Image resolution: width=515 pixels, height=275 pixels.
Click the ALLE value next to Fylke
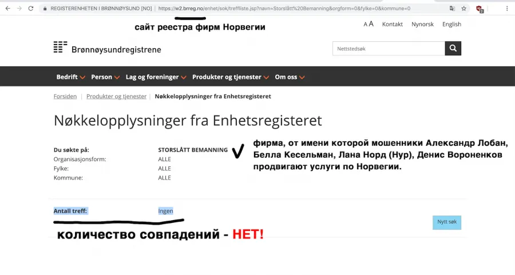tap(165, 168)
